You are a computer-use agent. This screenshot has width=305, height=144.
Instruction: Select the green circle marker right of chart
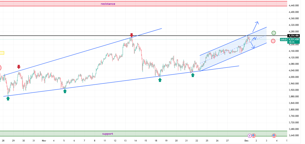[x=274, y=33]
